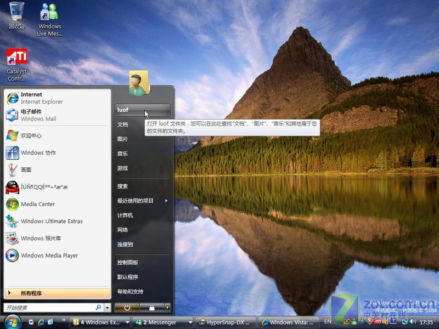The height and width of the screenshot is (329, 439).
Task: Launch Windows Media Player
Action: [x=58, y=256]
